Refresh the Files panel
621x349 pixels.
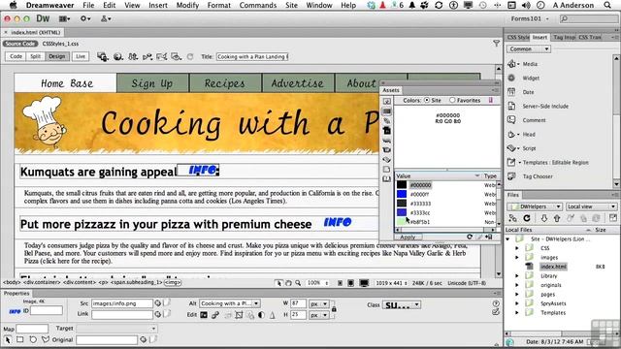tap(527, 218)
